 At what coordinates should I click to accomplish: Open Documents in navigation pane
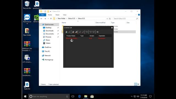(x=50, y=34)
